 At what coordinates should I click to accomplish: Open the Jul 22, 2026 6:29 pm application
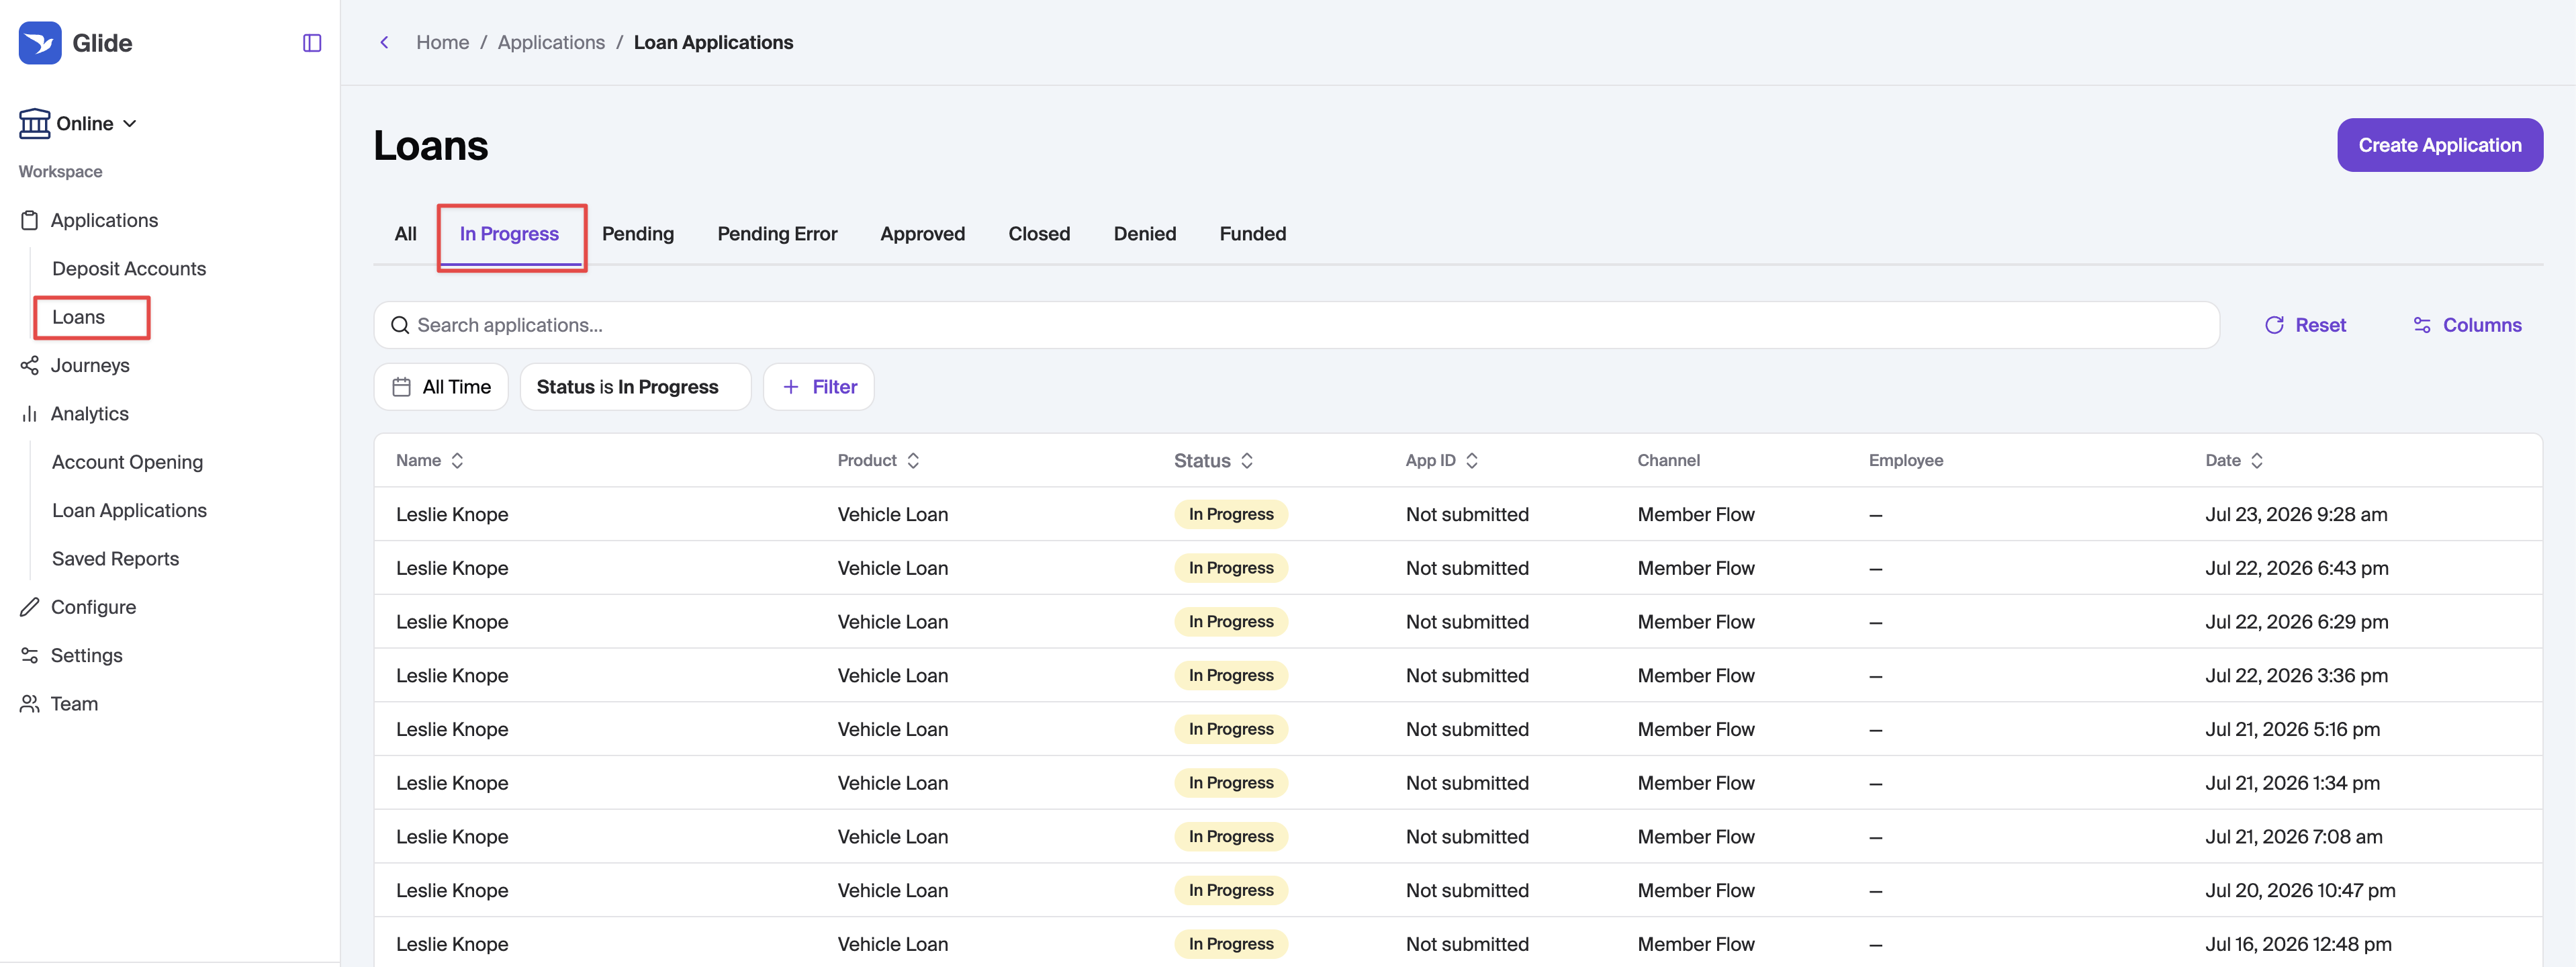(x=1458, y=622)
